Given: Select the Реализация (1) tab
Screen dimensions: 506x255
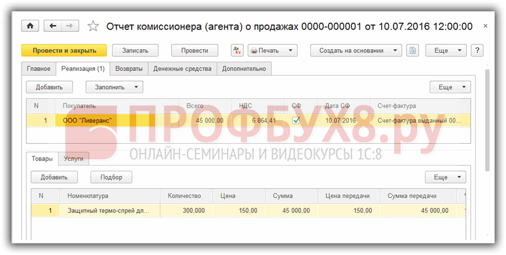Looking at the screenshot, I should click(83, 69).
